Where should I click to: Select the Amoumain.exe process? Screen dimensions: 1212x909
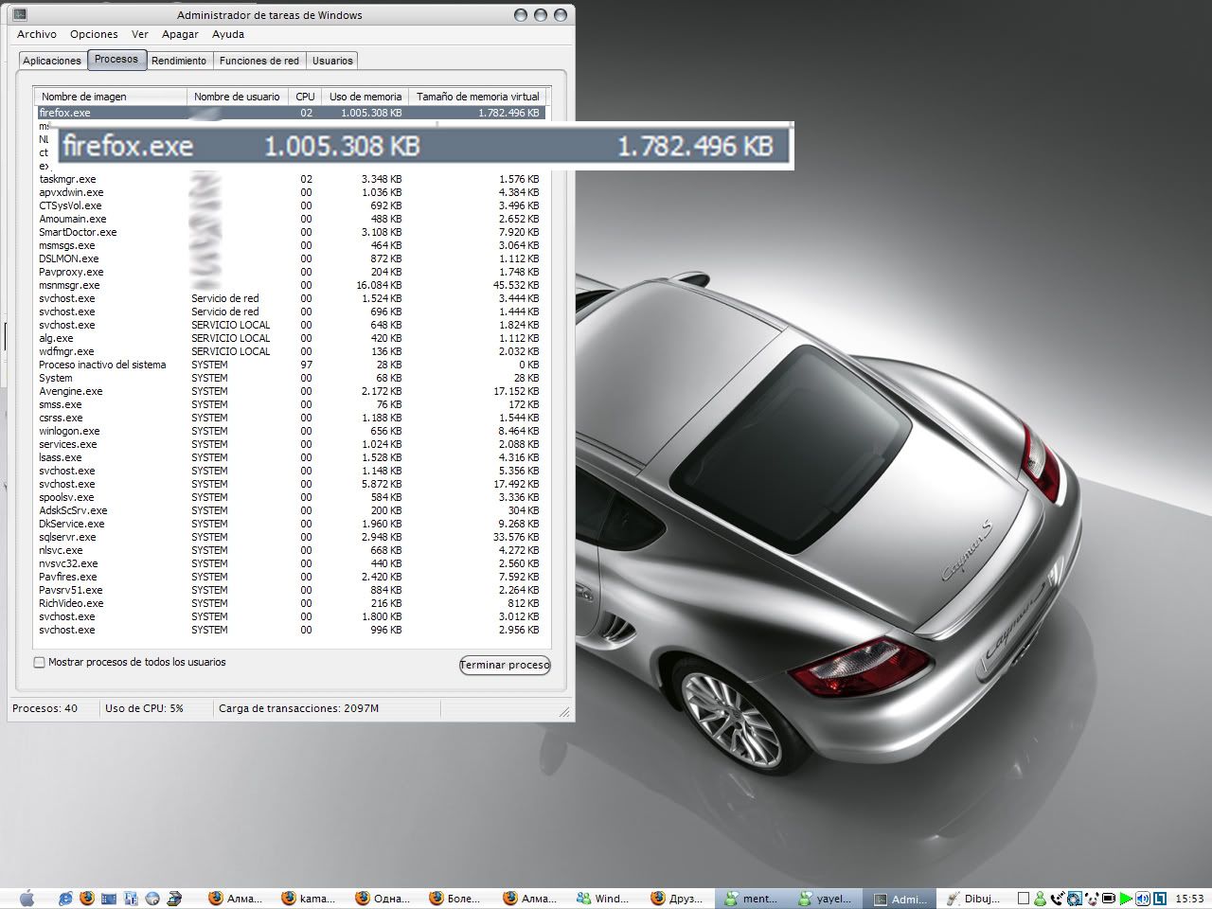pos(290,219)
